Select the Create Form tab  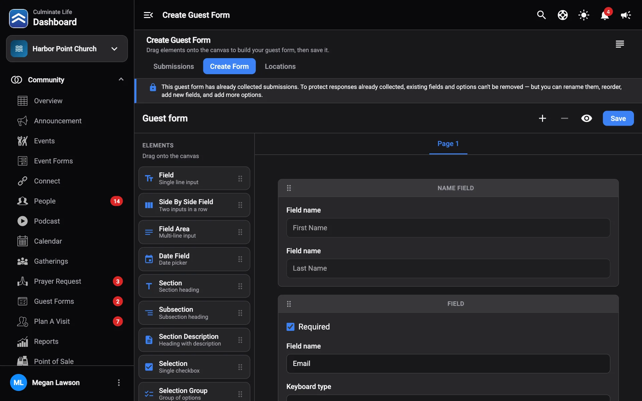pos(229,66)
